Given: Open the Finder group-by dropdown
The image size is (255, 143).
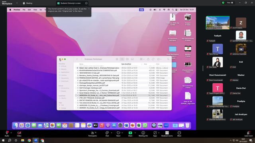Looking at the screenshot, I should [142, 59].
